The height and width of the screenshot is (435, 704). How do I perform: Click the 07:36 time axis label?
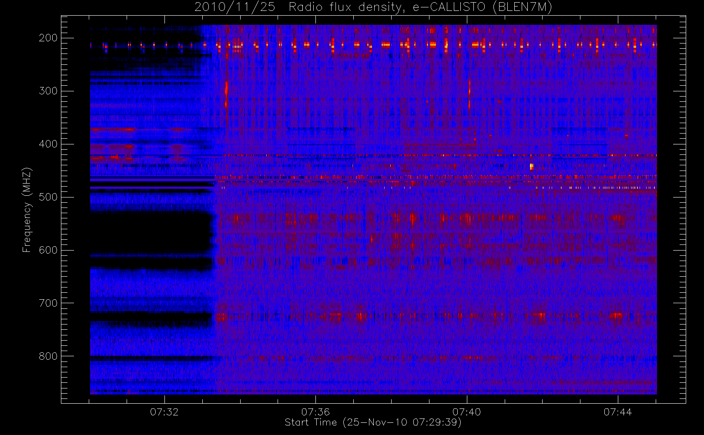[315, 412]
